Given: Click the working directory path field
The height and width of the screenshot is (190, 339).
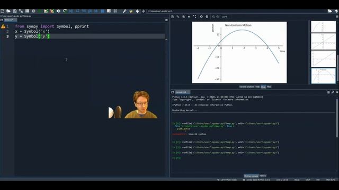Looking at the screenshot, I should tap(236, 11).
